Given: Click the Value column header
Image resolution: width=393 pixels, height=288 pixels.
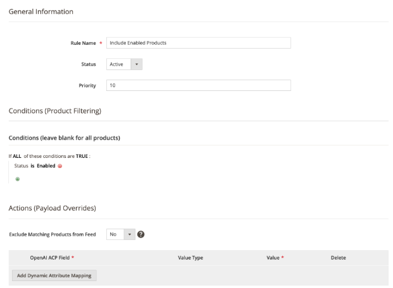Looking at the screenshot, I should (273, 258).
